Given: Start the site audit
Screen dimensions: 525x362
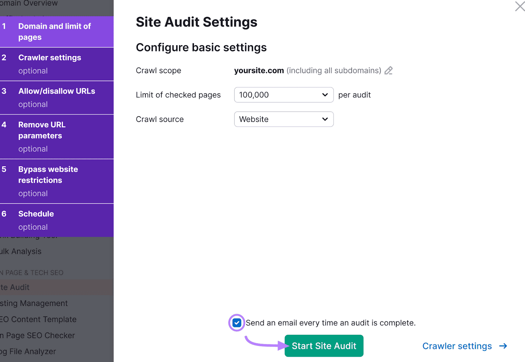Looking at the screenshot, I should pos(324,346).
